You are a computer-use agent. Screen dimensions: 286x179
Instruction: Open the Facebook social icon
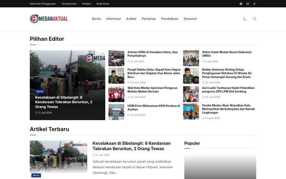coord(241,4)
